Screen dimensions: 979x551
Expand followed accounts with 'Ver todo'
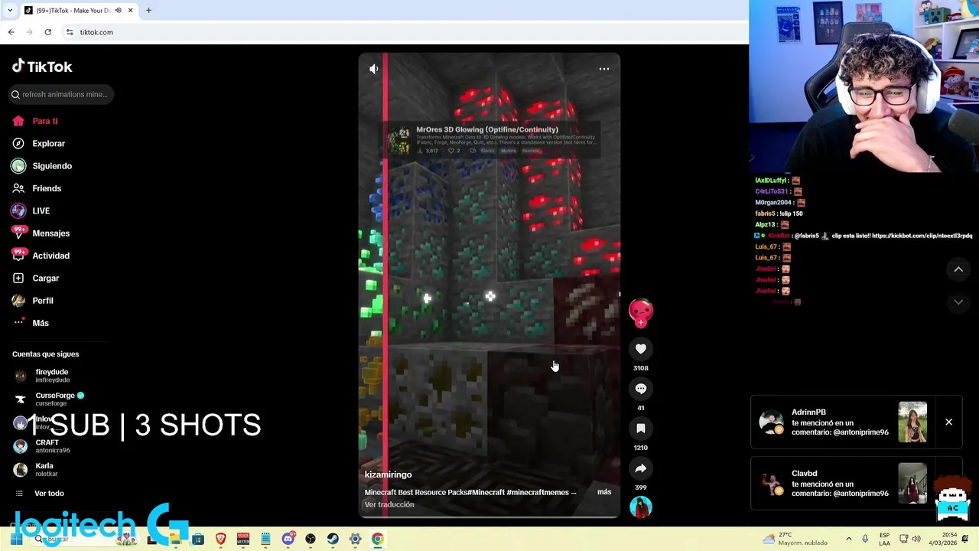pos(40,494)
